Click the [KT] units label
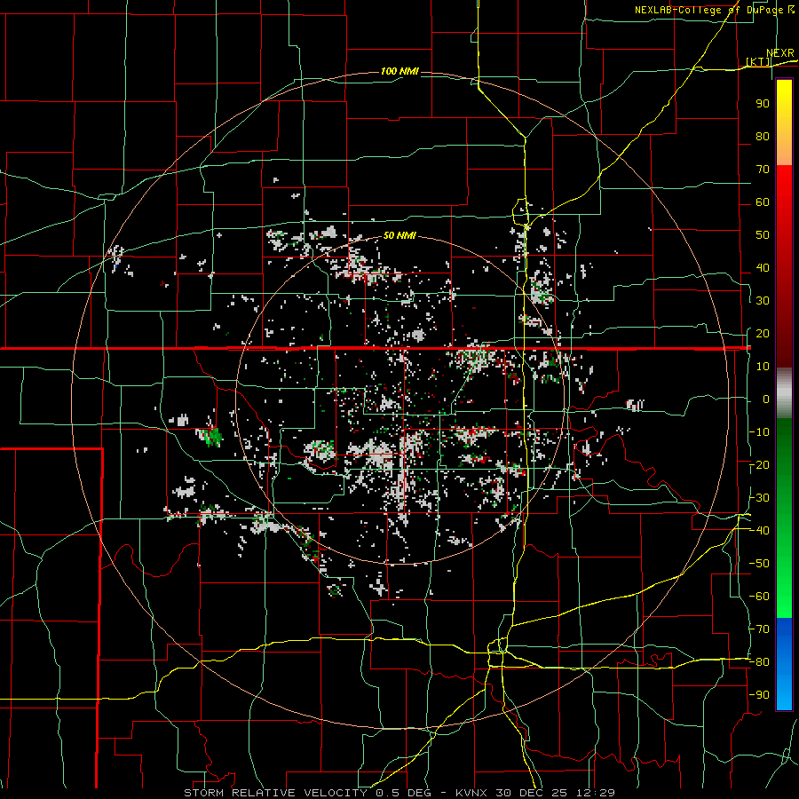The width and height of the screenshot is (799, 799). pos(758,61)
